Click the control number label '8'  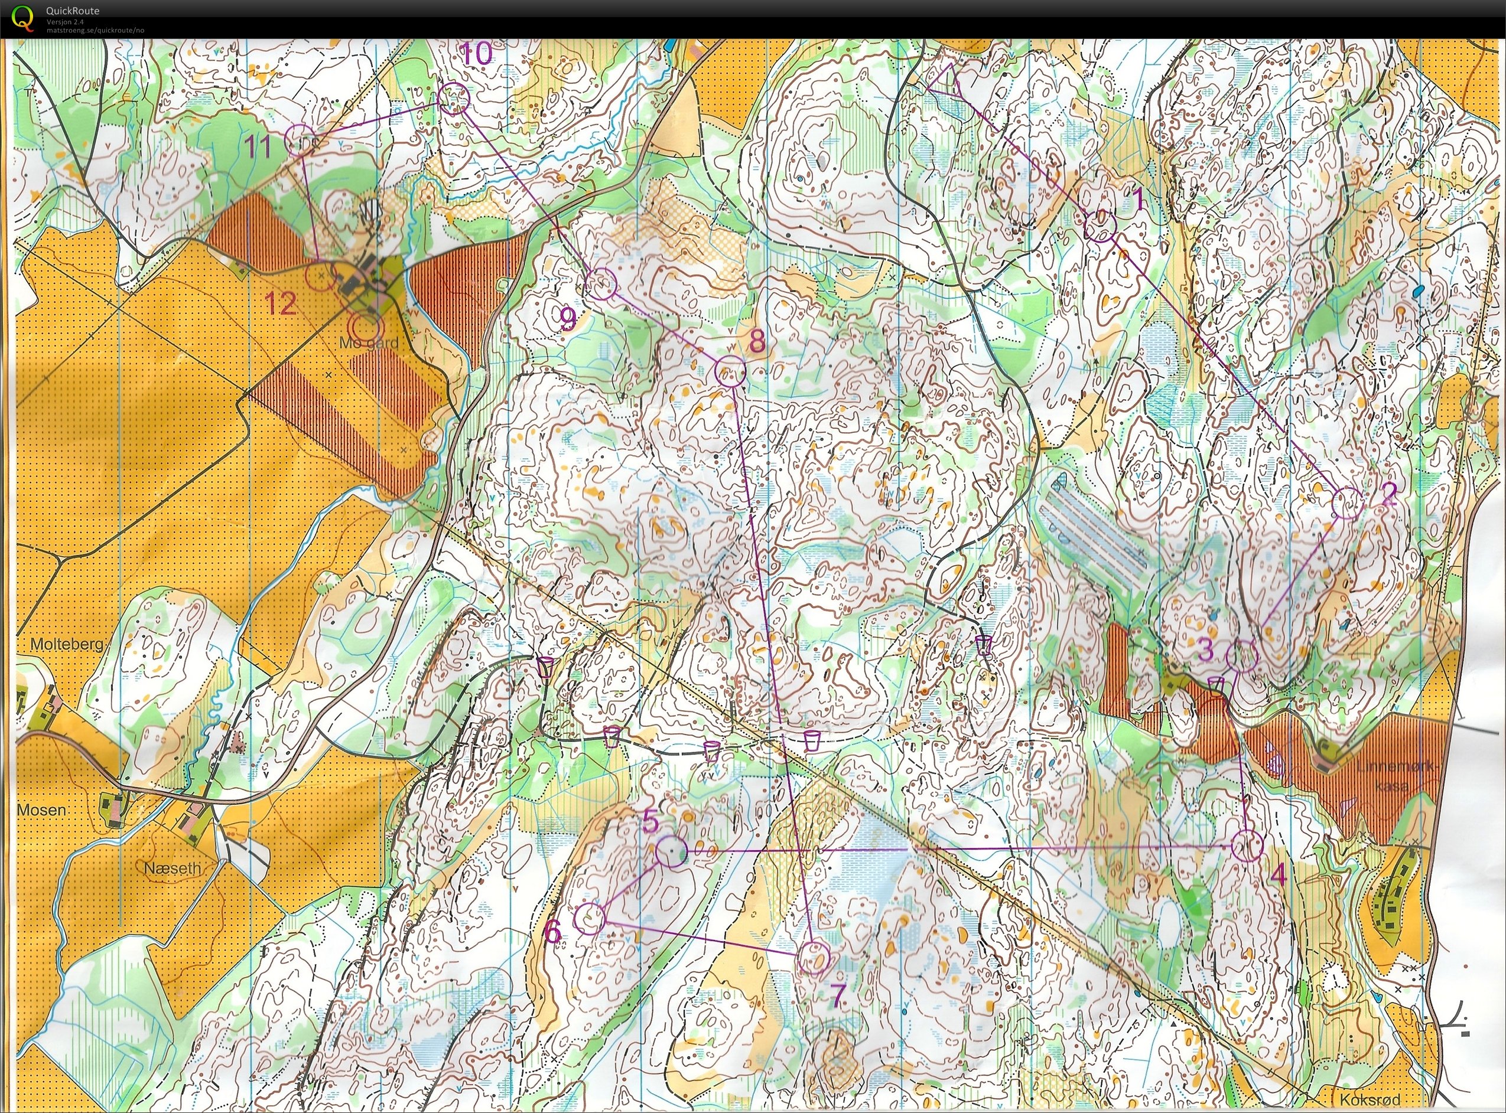757,342
